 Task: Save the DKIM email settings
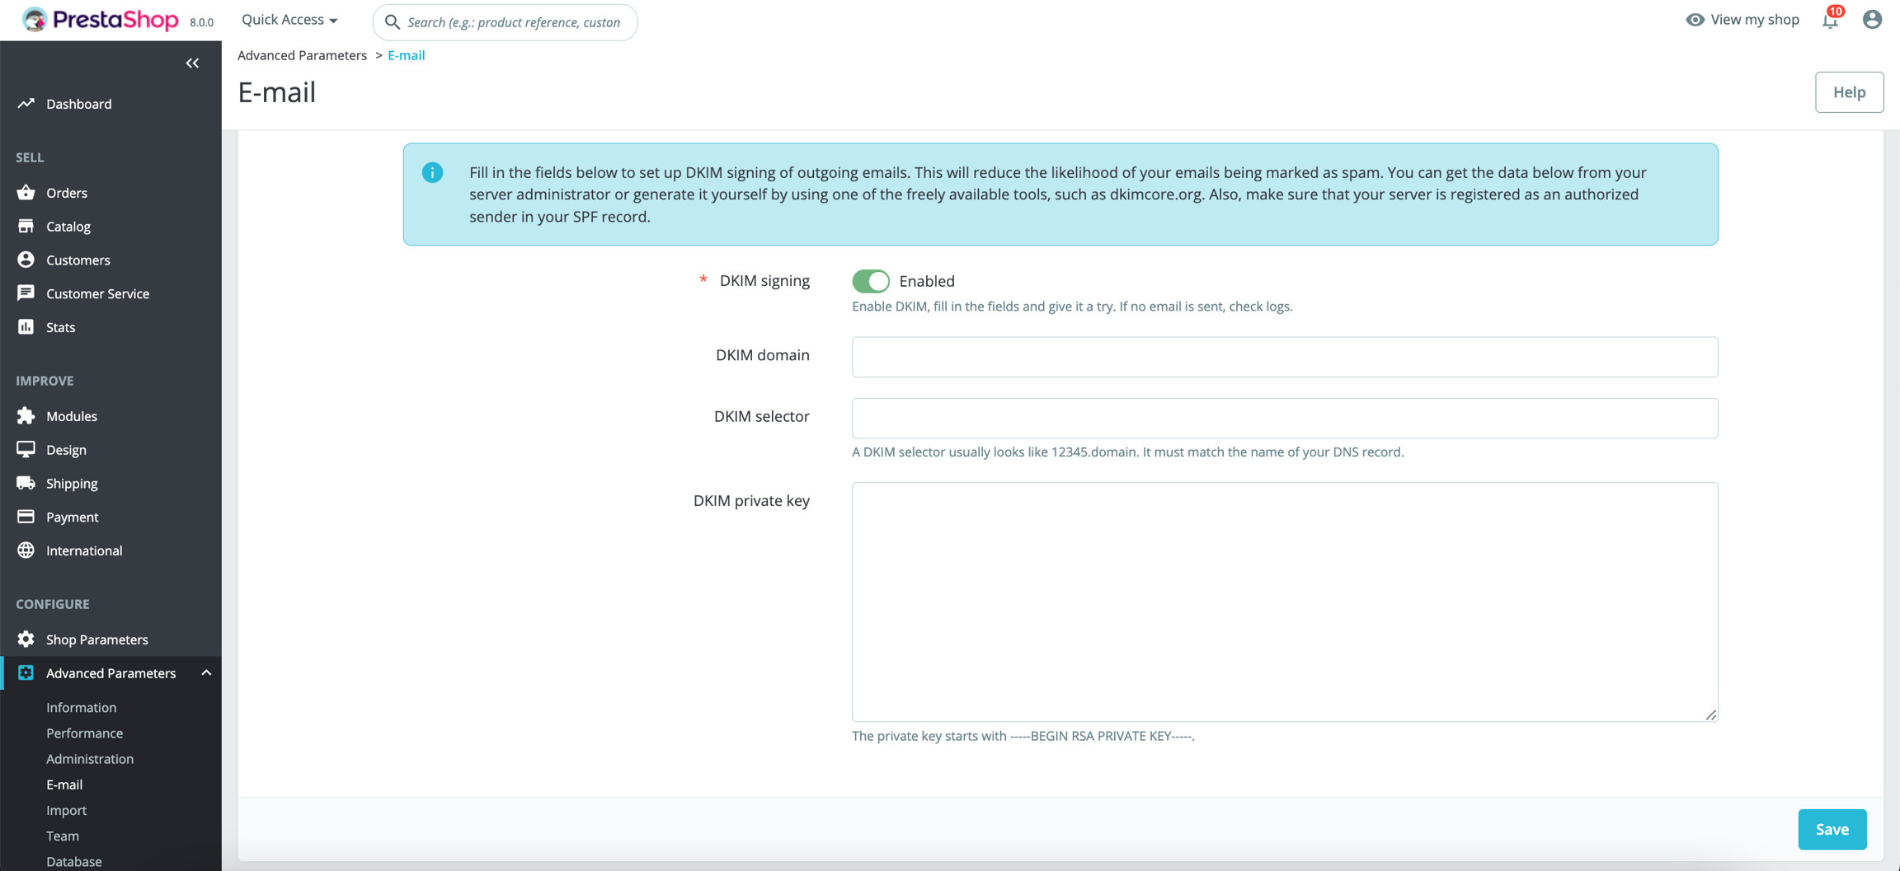coord(1832,829)
